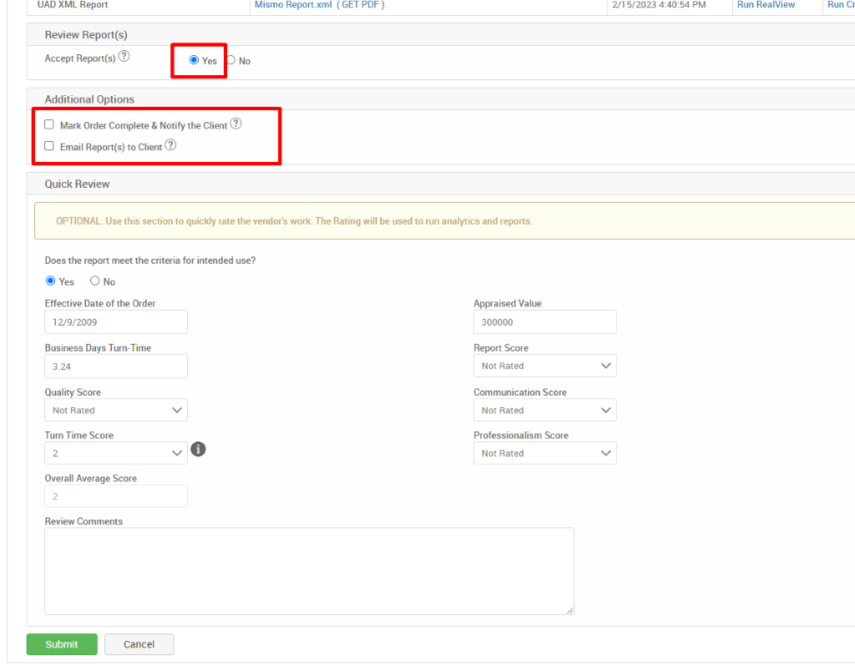
Task: Expand the Professionalism Score dropdown
Action: pyautogui.click(x=544, y=453)
